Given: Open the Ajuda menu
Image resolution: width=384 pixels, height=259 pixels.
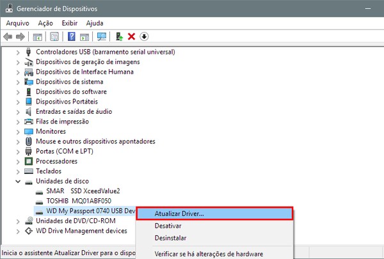Looking at the screenshot, I should (95, 23).
